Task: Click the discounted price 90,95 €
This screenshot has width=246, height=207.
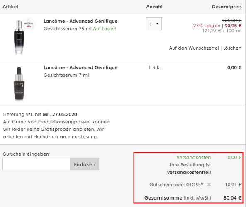Action: click(233, 26)
